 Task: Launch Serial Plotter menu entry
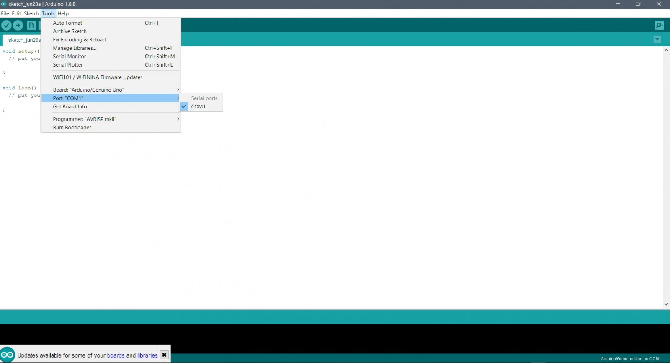[x=111, y=65]
